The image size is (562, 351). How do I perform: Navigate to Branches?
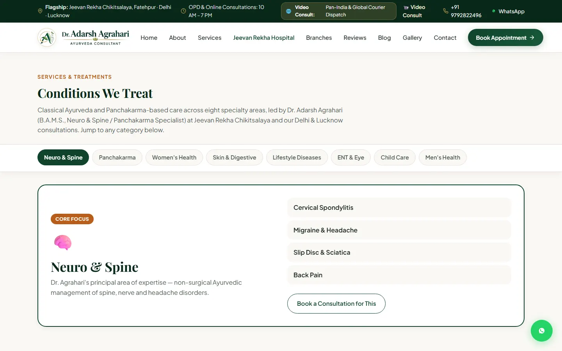coord(319,38)
